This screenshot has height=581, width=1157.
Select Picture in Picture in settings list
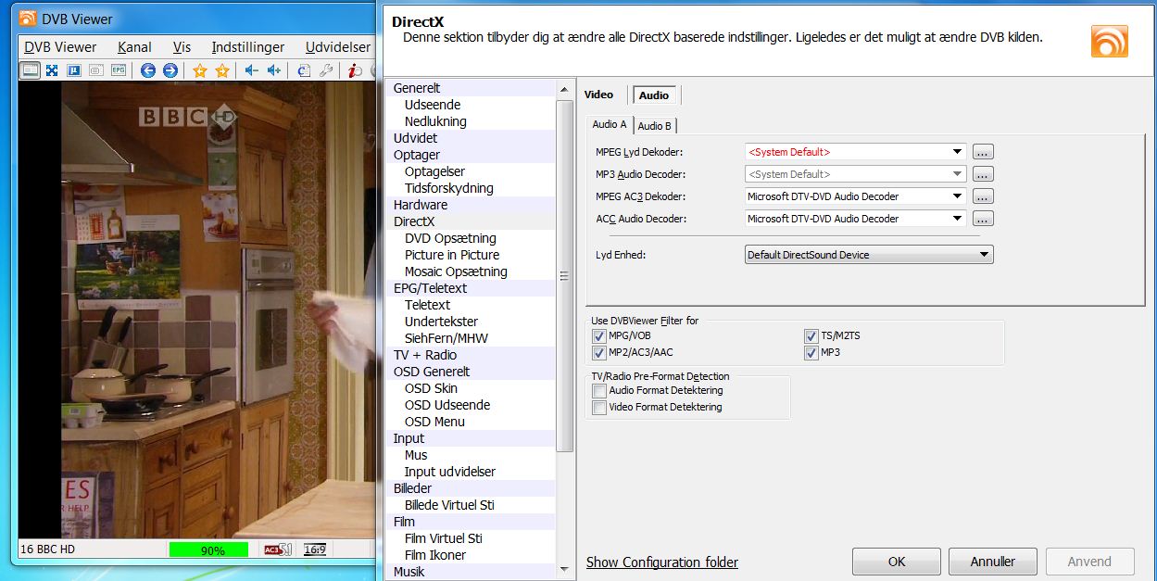point(452,255)
